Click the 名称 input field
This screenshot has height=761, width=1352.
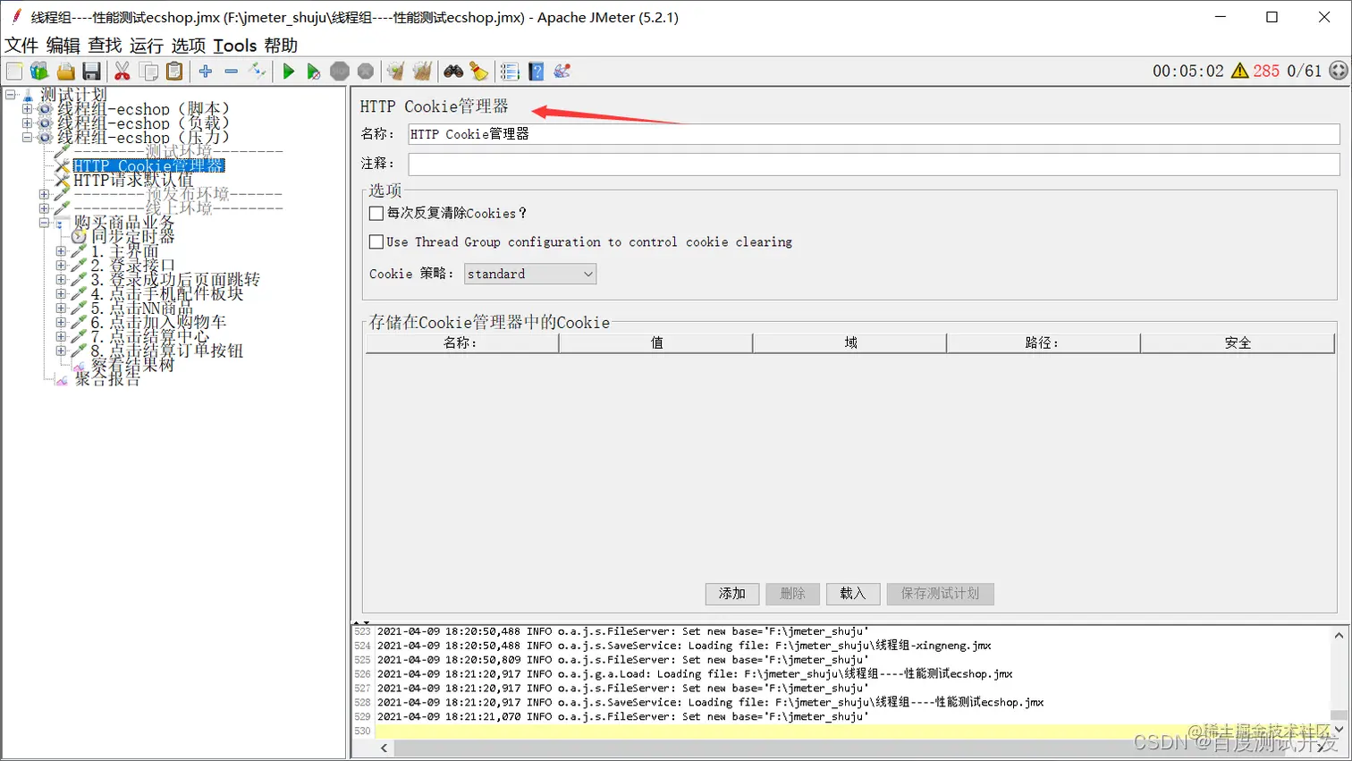(x=874, y=134)
